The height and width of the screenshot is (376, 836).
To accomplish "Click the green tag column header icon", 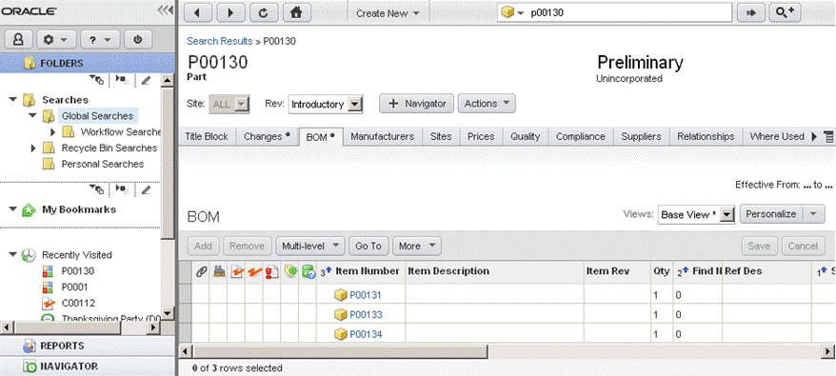I will [x=290, y=271].
